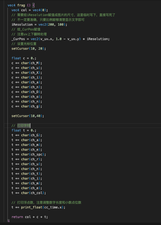Place cursor on the char(ch_col) line
Screen dimensions: 161x225
coord(29,193)
